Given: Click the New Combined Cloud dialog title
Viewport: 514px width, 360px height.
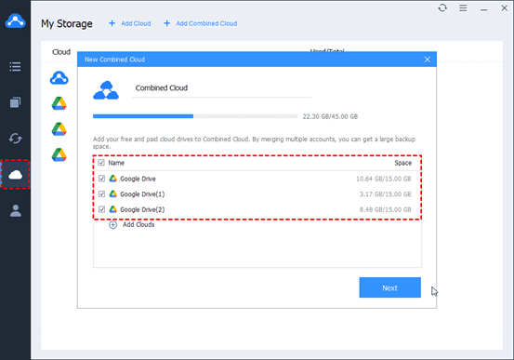Looking at the screenshot, I should coord(114,60).
